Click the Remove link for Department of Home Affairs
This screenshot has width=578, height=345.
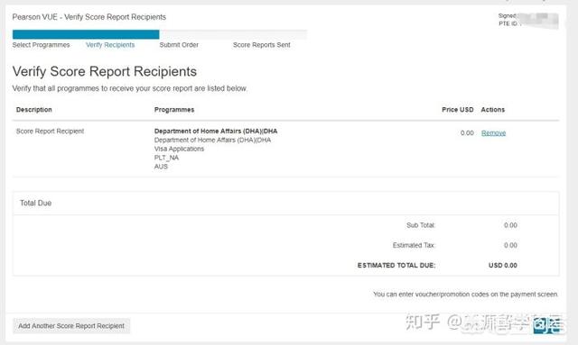click(x=493, y=132)
